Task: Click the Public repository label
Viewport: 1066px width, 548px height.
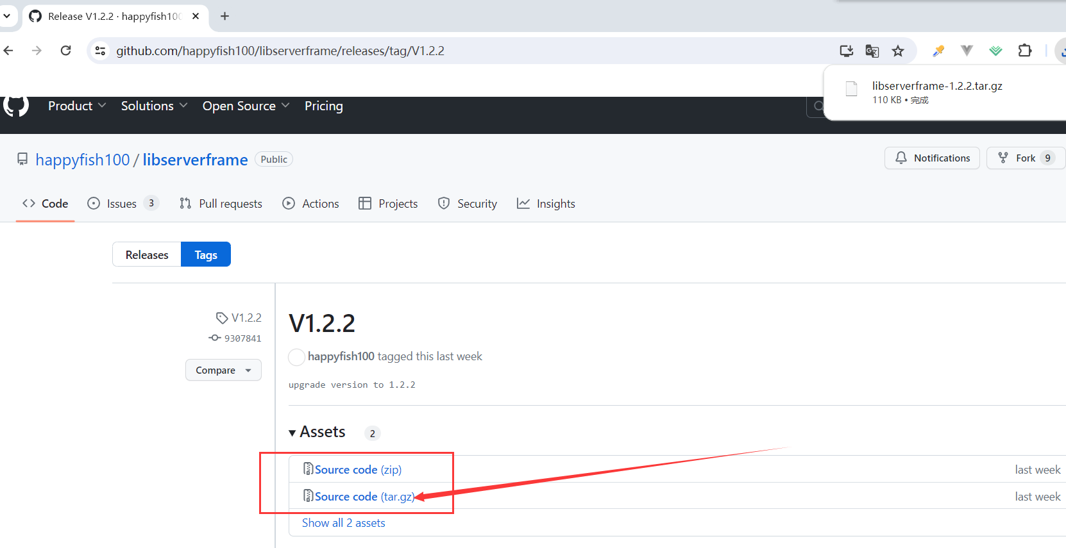Action: (274, 159)
